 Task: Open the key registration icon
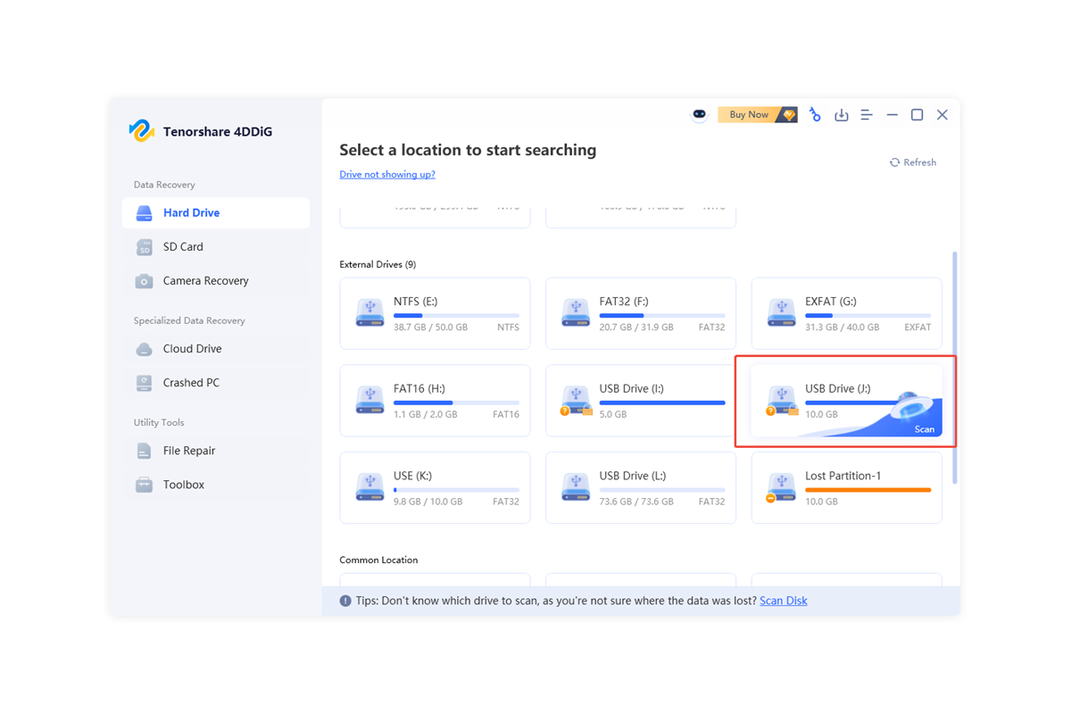tap(815, 115)
